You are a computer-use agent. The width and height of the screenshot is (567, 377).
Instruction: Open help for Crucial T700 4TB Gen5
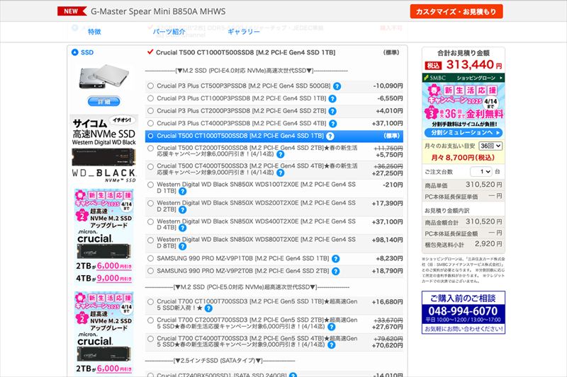(x=331, y=345)
